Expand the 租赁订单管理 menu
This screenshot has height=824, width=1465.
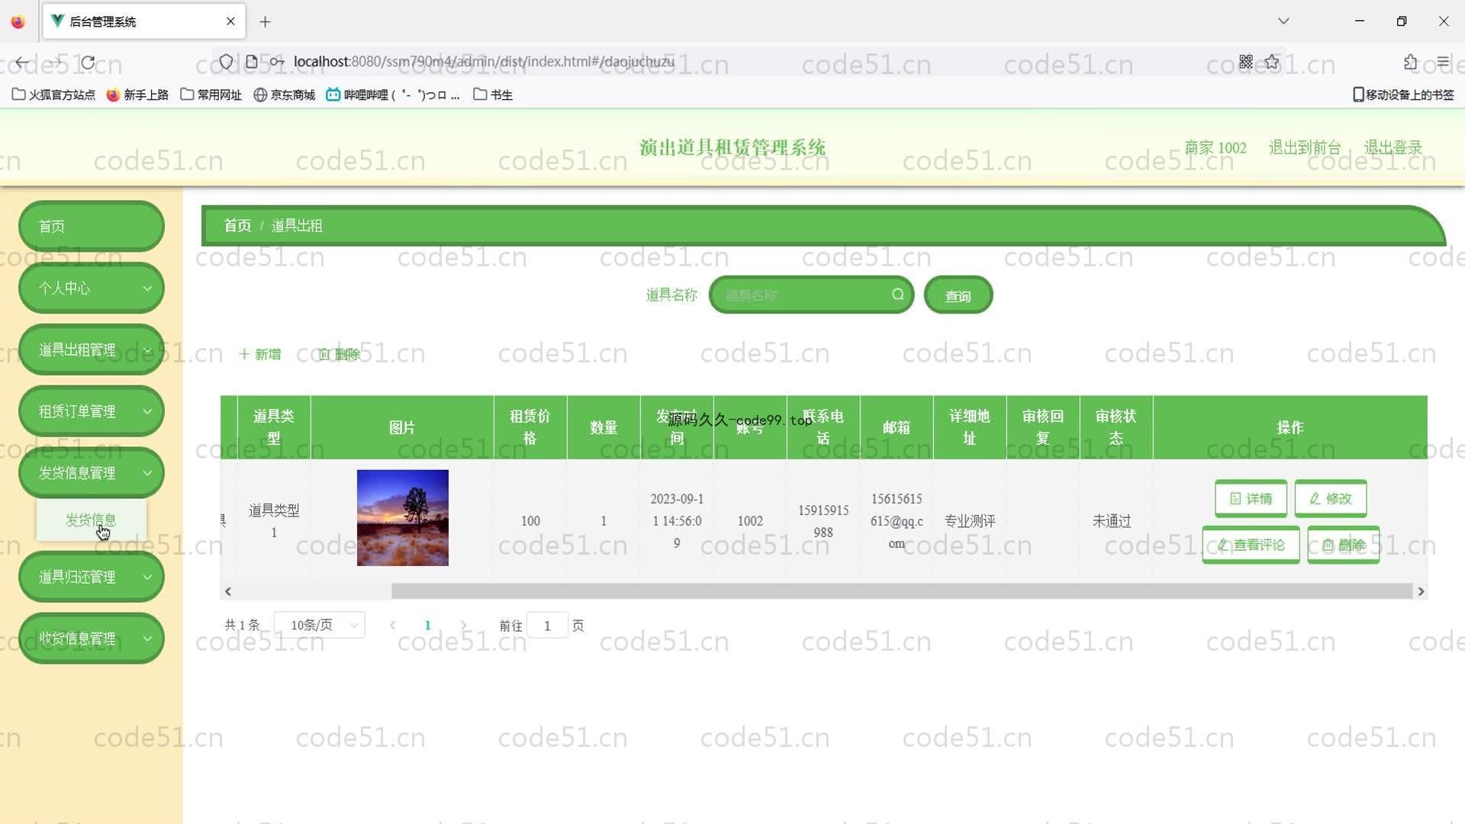point(92,411)
